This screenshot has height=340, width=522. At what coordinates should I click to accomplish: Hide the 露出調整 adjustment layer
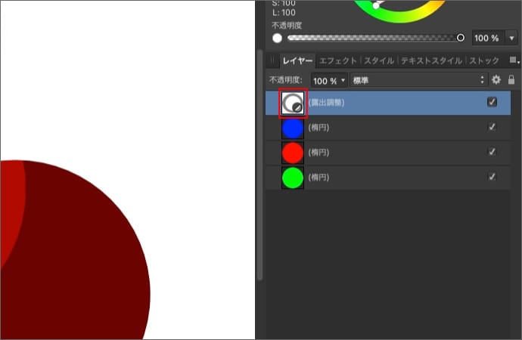coord(492,102)
